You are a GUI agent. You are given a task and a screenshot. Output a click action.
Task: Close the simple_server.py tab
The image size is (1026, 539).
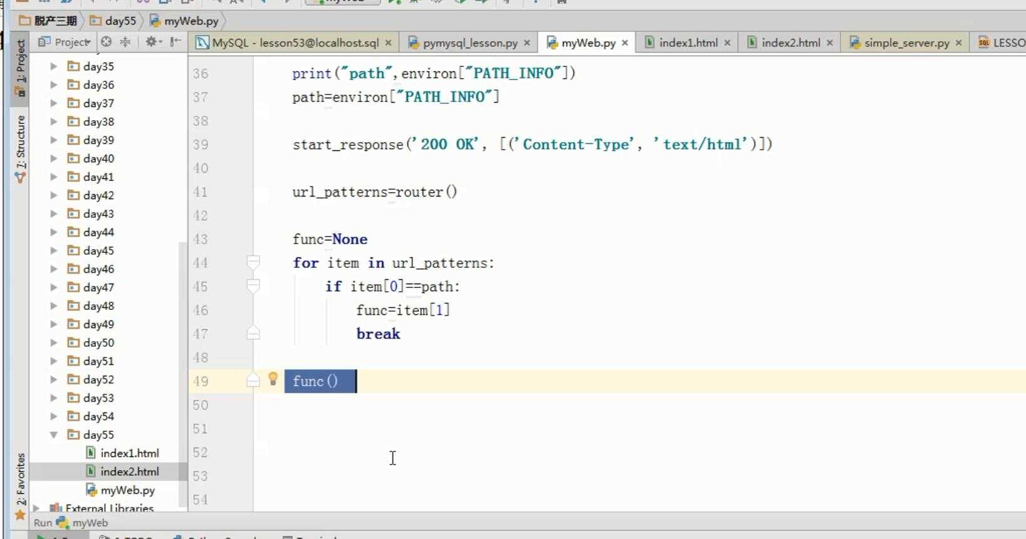pos(958,43)
